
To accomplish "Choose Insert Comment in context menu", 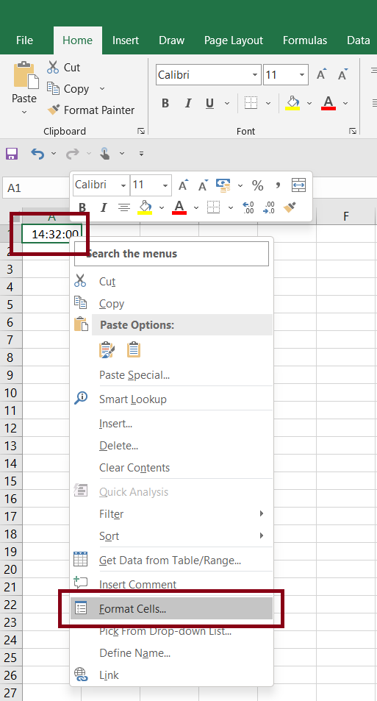I will point(171,584).
